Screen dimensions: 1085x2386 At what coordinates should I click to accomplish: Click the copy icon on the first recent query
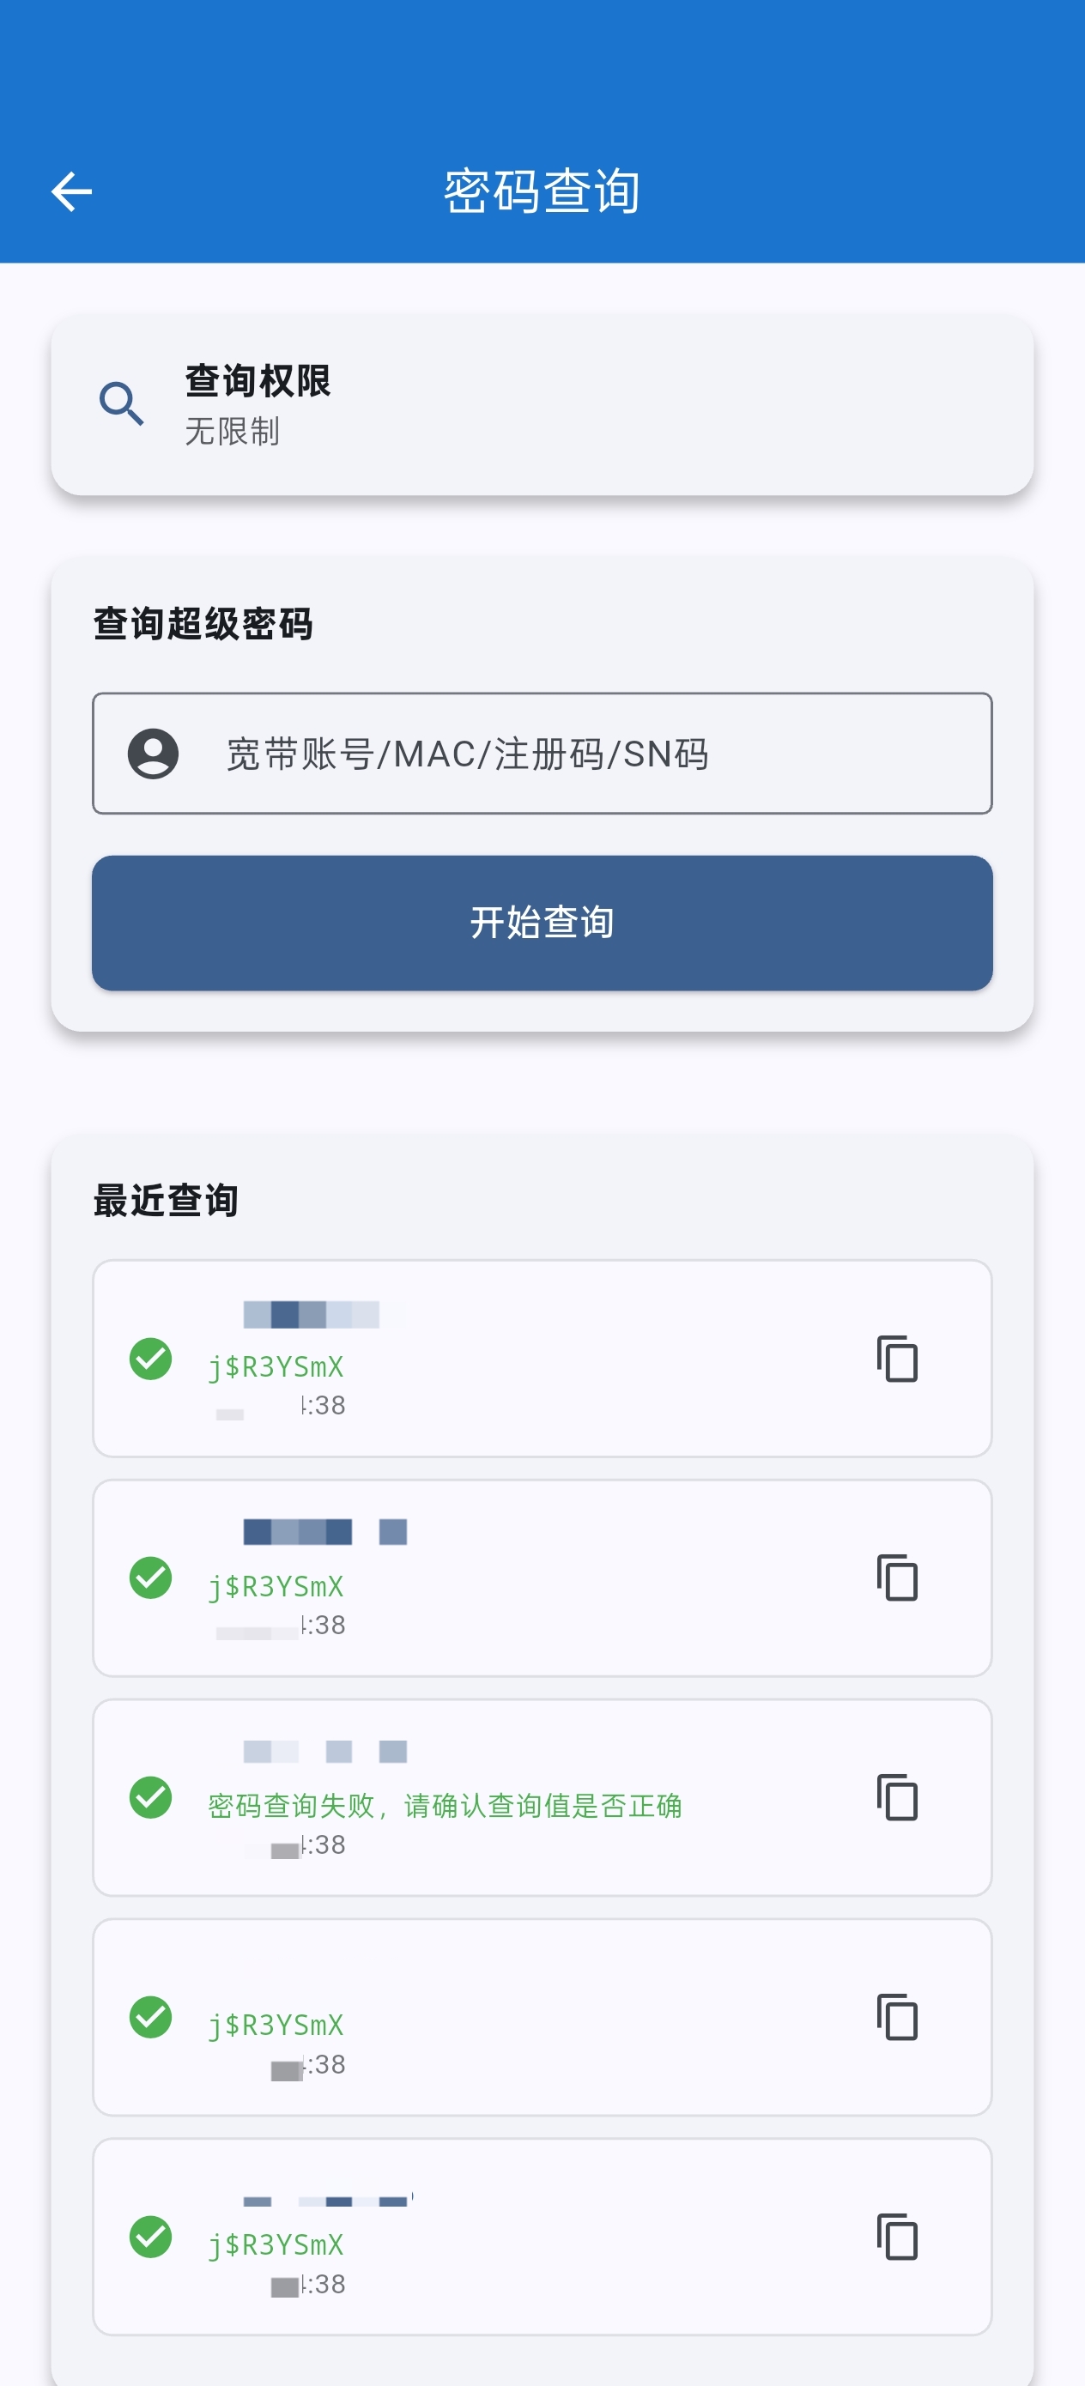(897, 1360)
